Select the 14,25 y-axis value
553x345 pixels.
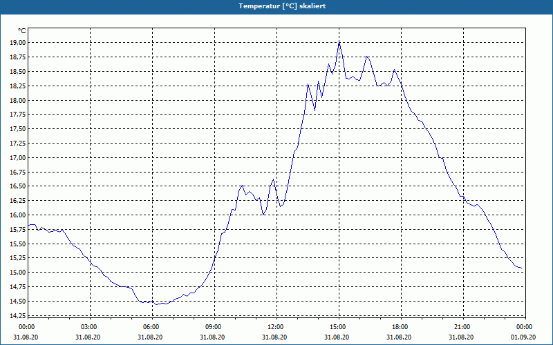(x=19, y=316)
